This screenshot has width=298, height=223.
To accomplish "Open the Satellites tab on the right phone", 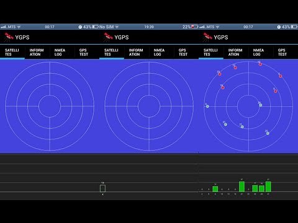I will (x=211, y=52).
